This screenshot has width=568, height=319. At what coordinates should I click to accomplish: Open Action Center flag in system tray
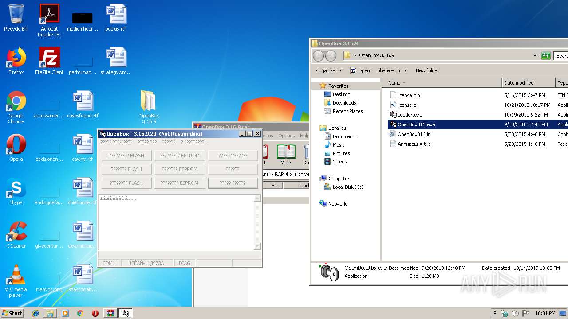coord(526,313)
